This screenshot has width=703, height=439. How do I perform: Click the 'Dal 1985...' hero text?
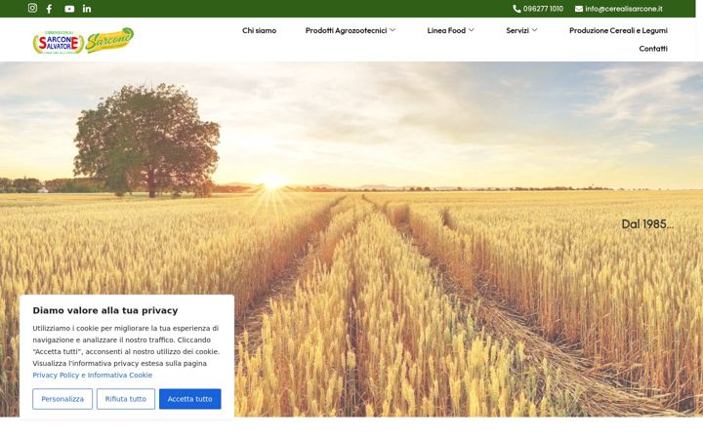click(x=647, y=224)
